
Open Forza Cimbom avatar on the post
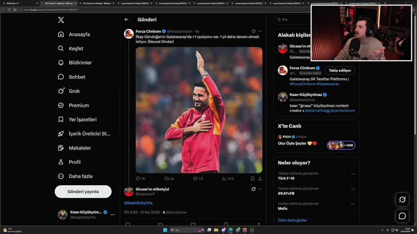tap(129, 34)
